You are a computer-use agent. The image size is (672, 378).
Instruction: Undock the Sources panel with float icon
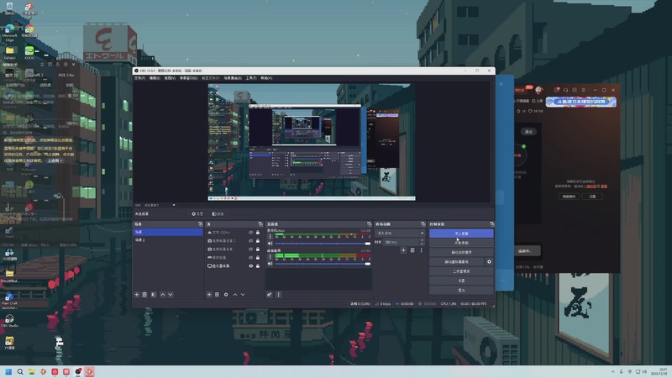pos(260,224)
